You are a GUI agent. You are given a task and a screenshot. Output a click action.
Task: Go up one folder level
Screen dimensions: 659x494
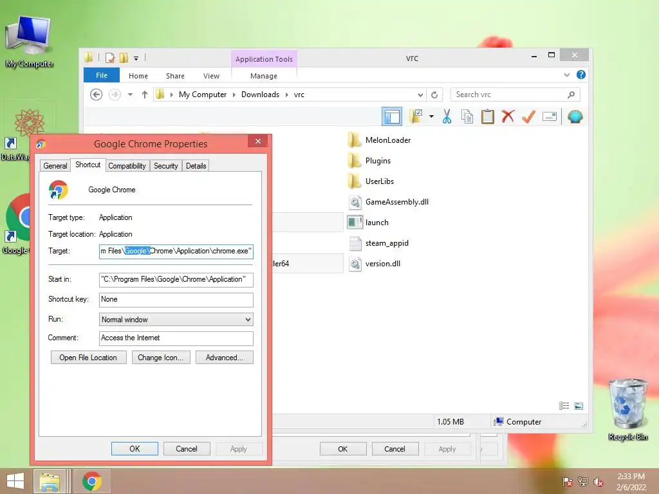point(145,95)
